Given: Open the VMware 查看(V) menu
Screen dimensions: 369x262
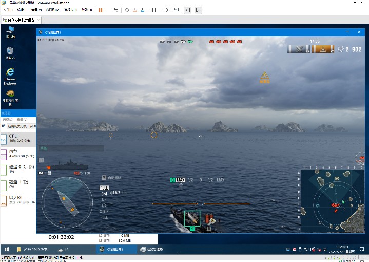Looking at the screenshot, I should click(x=36, y=10).
